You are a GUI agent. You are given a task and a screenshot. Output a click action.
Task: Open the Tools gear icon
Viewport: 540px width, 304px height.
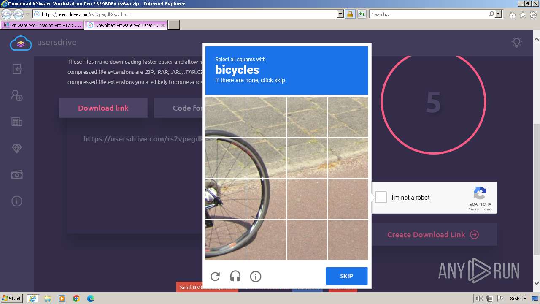[533, 15]
